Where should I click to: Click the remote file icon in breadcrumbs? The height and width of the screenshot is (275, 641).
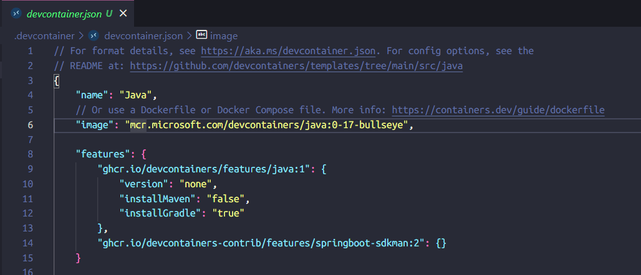pyautogui.click(x=94, y=36)
